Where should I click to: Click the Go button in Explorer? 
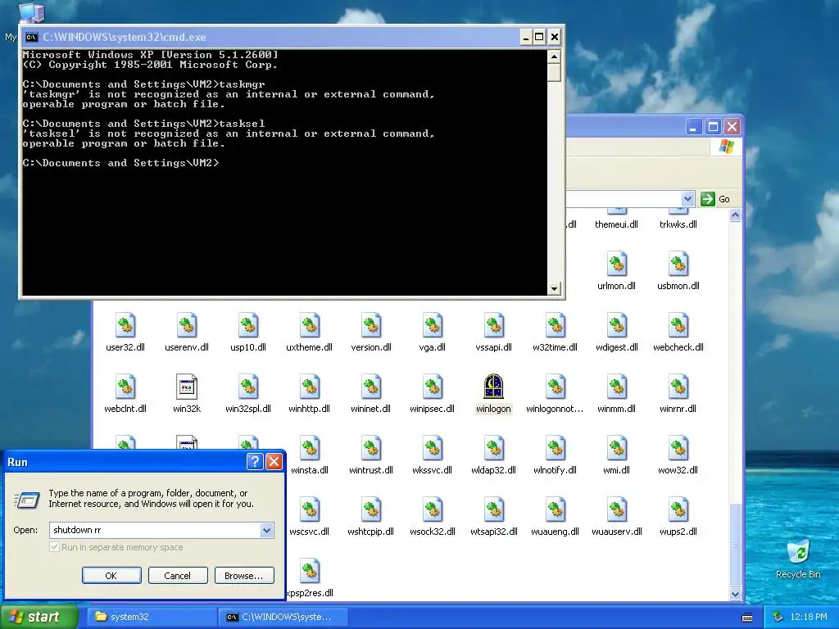pyautogui.click(x=715, y=199)
